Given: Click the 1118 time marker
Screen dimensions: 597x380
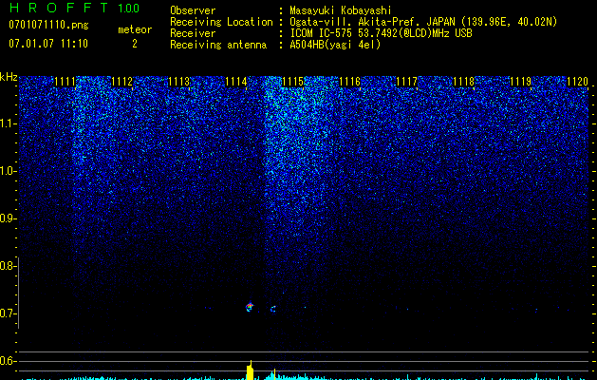Looking at the screenshot, I should [463, 82].
